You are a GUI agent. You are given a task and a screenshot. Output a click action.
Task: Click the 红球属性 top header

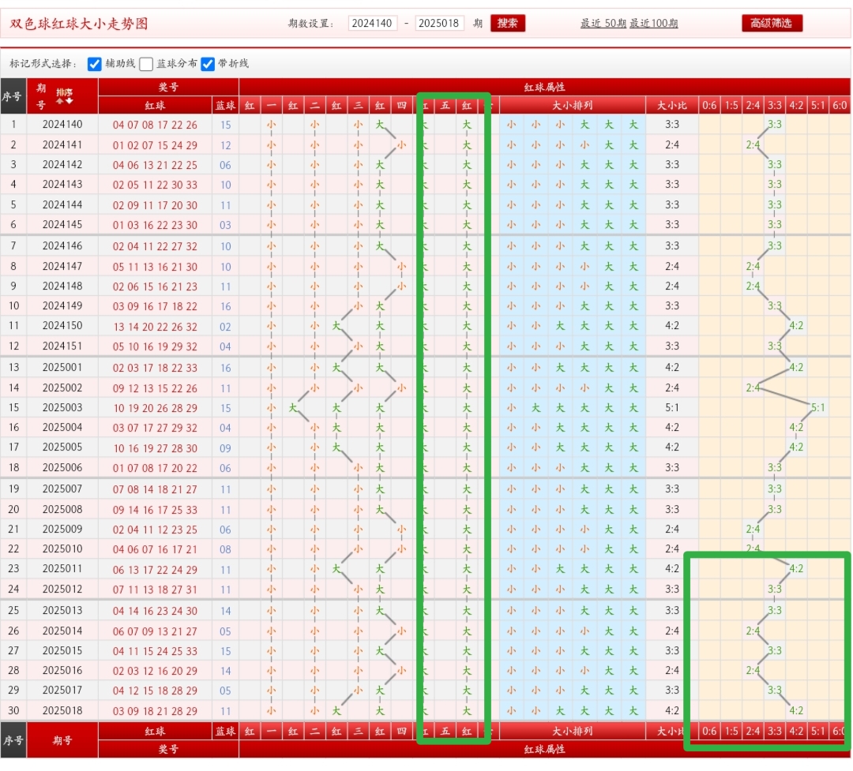tap(544, 87)
